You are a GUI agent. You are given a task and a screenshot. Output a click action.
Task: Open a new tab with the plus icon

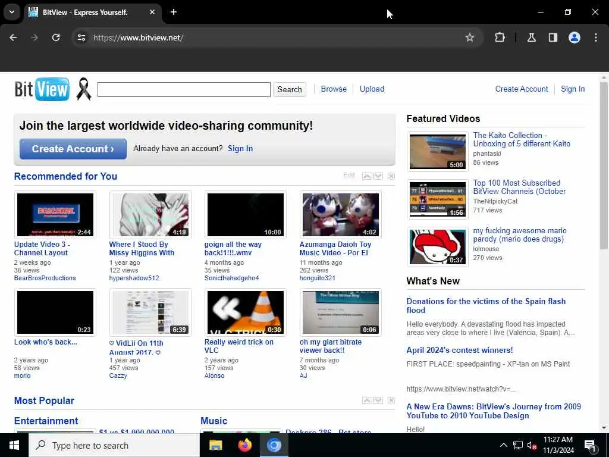click(x=174, y=12)
